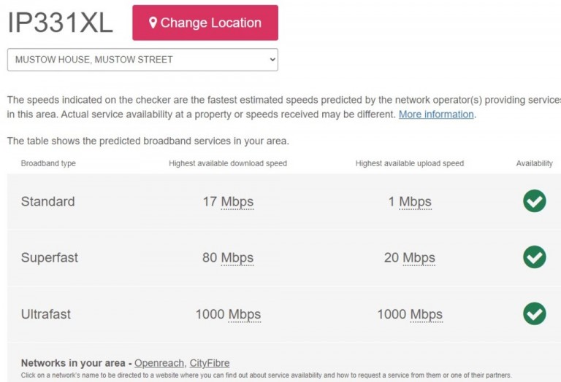Click the Ultrafast availability green checkmark
Image resolution: width=561 pixels, height=382 pixels.
click(534, 313)
